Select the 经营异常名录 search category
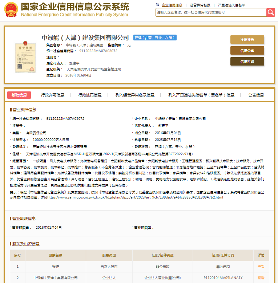The image size is (278, 283). pyautogui.click(x=200, y=5)
